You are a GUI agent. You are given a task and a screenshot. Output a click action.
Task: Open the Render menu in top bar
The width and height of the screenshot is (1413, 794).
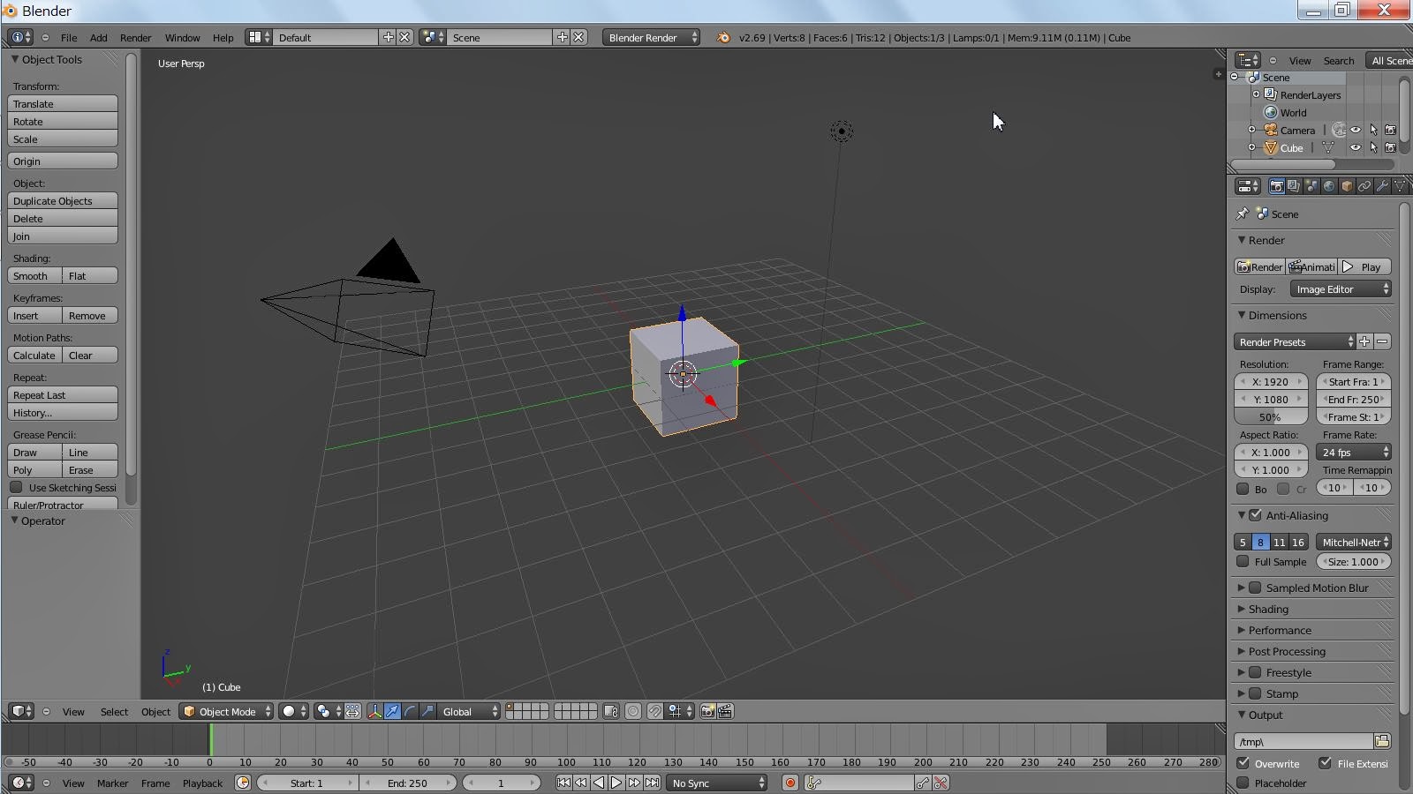point(135,37)
